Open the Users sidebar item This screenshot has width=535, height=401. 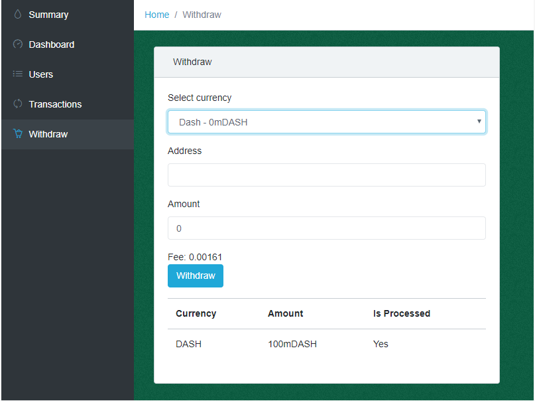click(68, 74)
